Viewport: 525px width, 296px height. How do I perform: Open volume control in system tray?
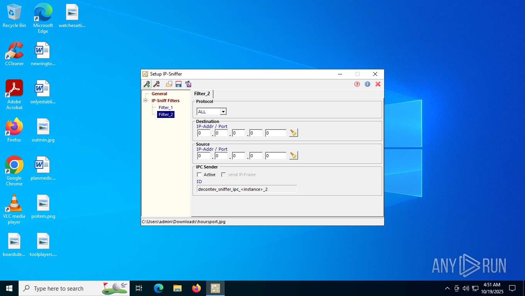coord(466,288)
